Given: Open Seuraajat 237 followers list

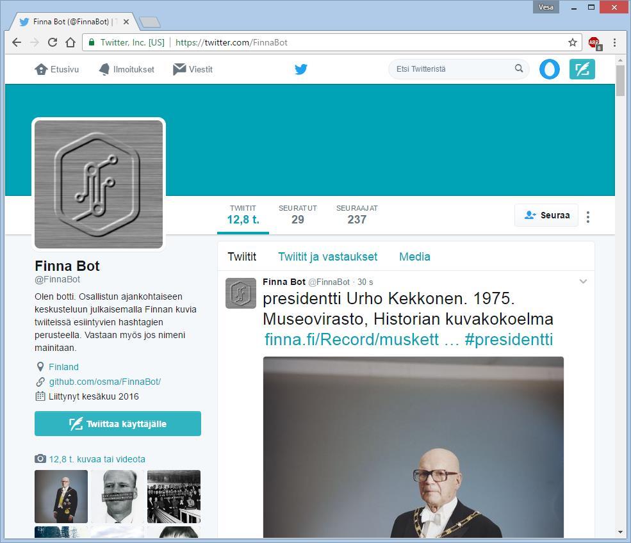Looking at the screenshot, I should (x=357, y=215).
